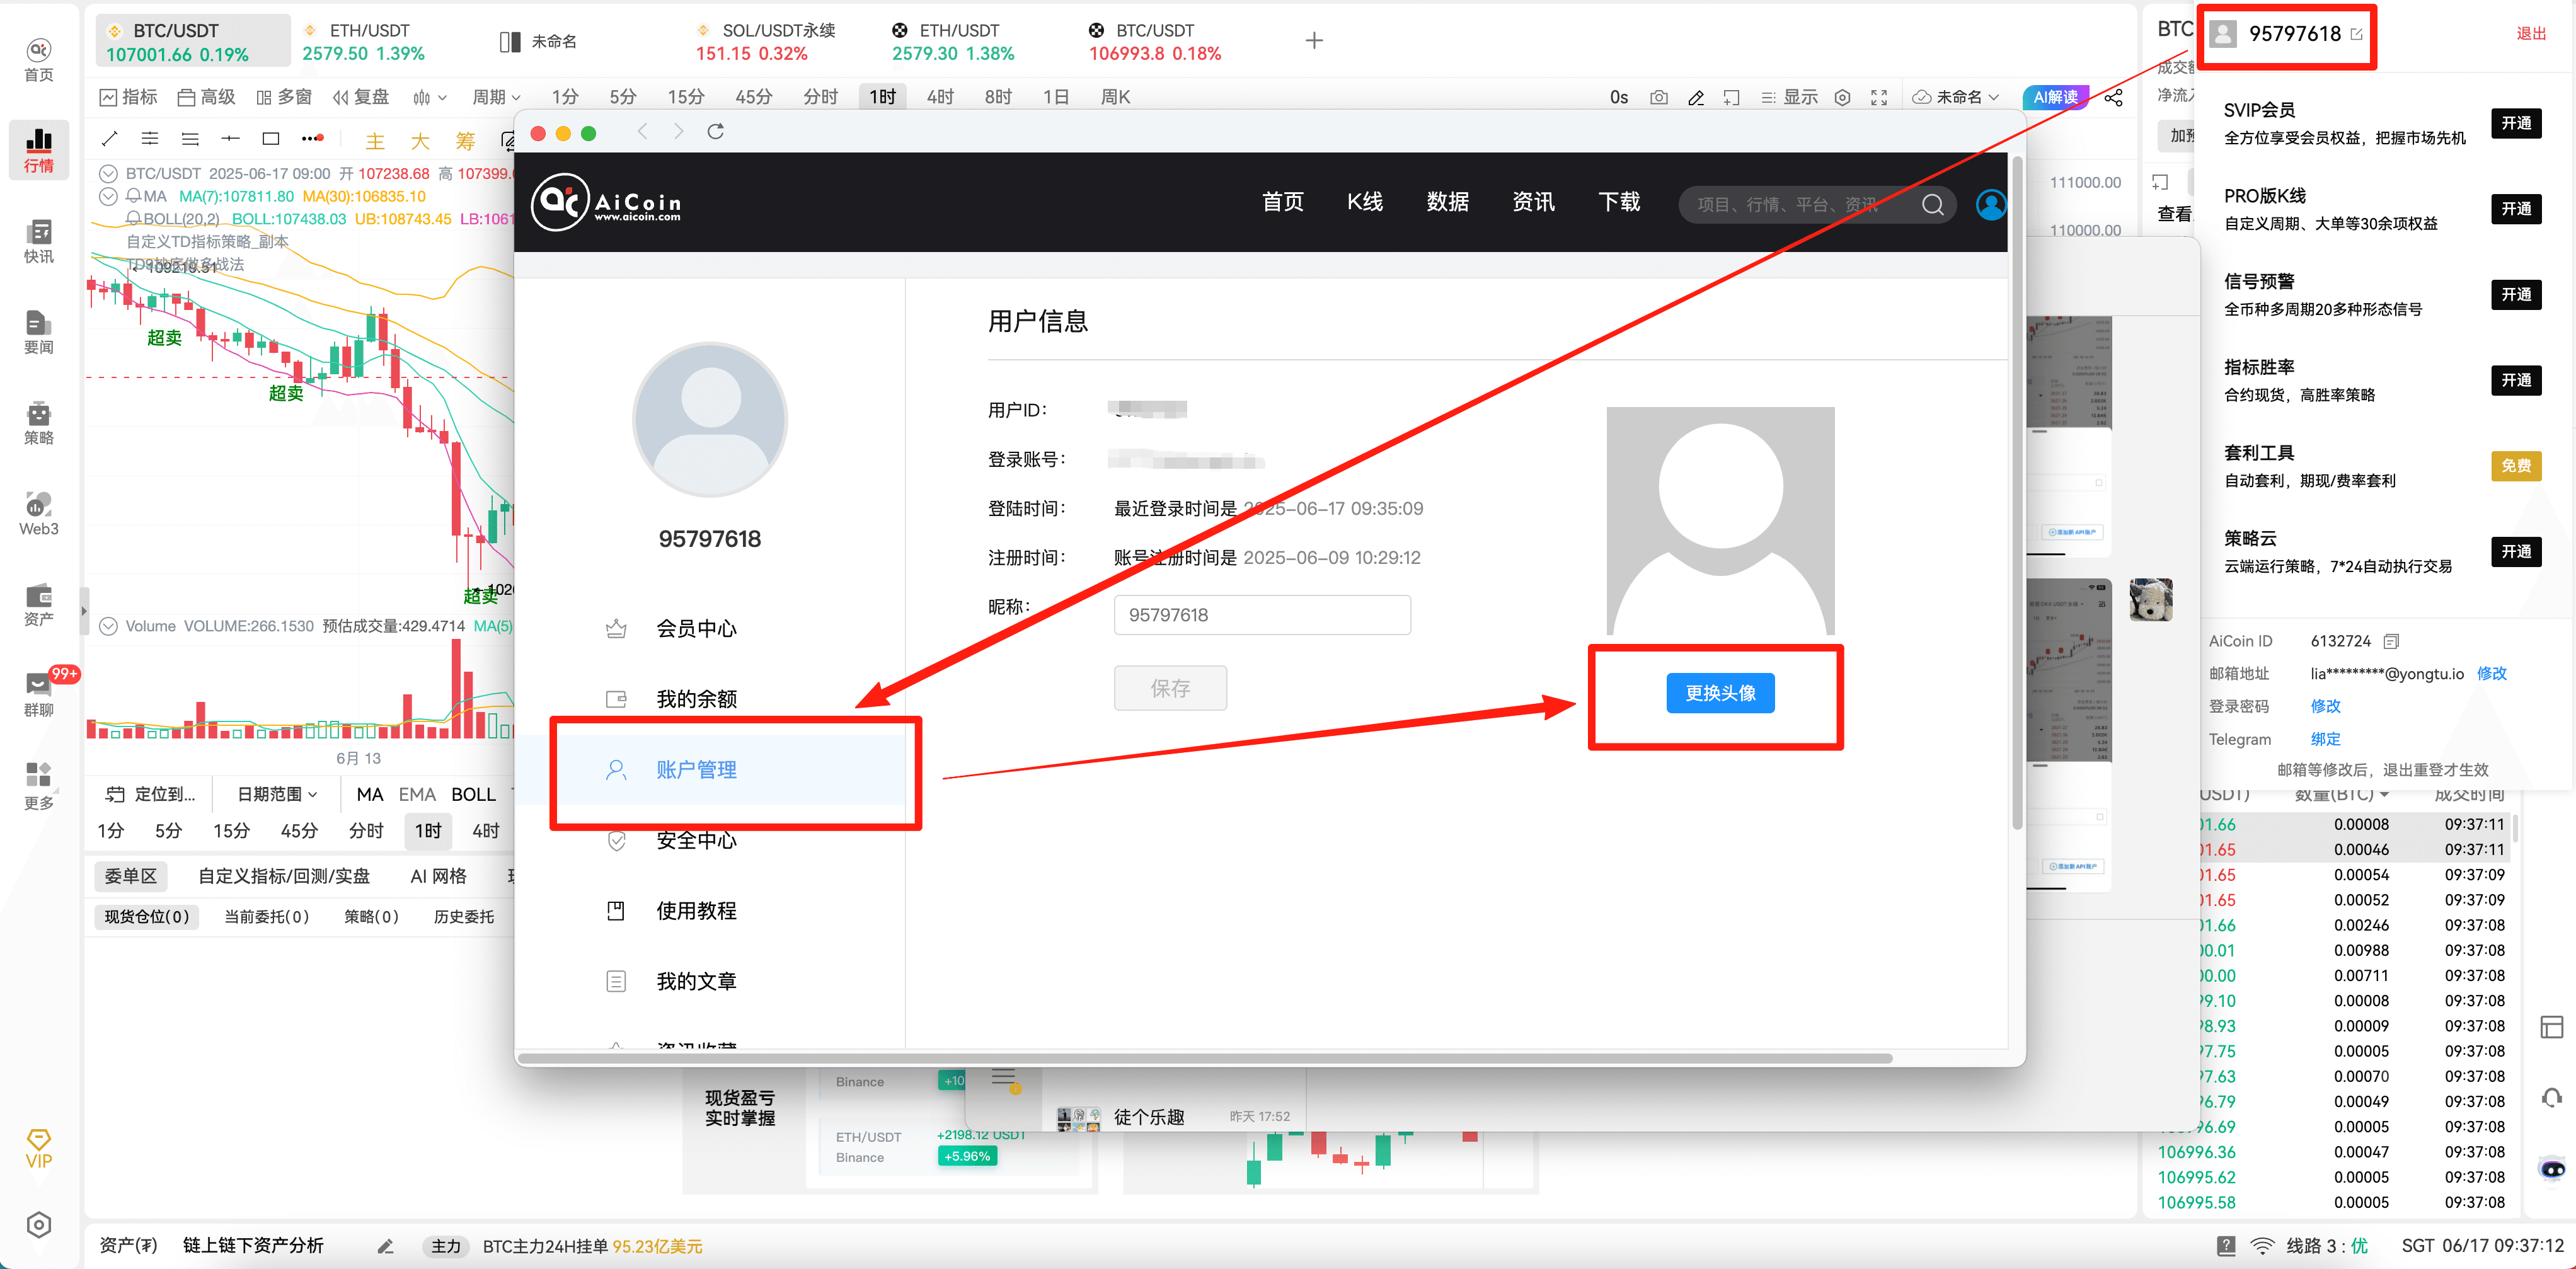The width and height of the screenshot is (2576, 1269).
Task: Open the 快讯 flash news sidebar icon
Action: click(x=38, y=241)
